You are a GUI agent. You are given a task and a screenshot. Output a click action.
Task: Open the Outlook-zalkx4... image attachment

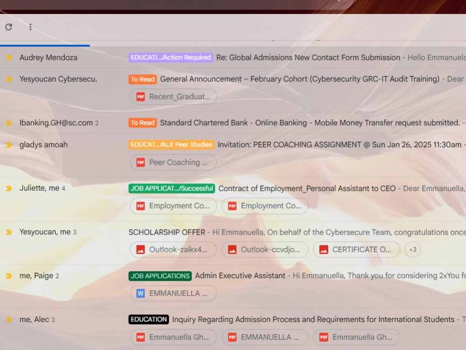tap(173, 250)
